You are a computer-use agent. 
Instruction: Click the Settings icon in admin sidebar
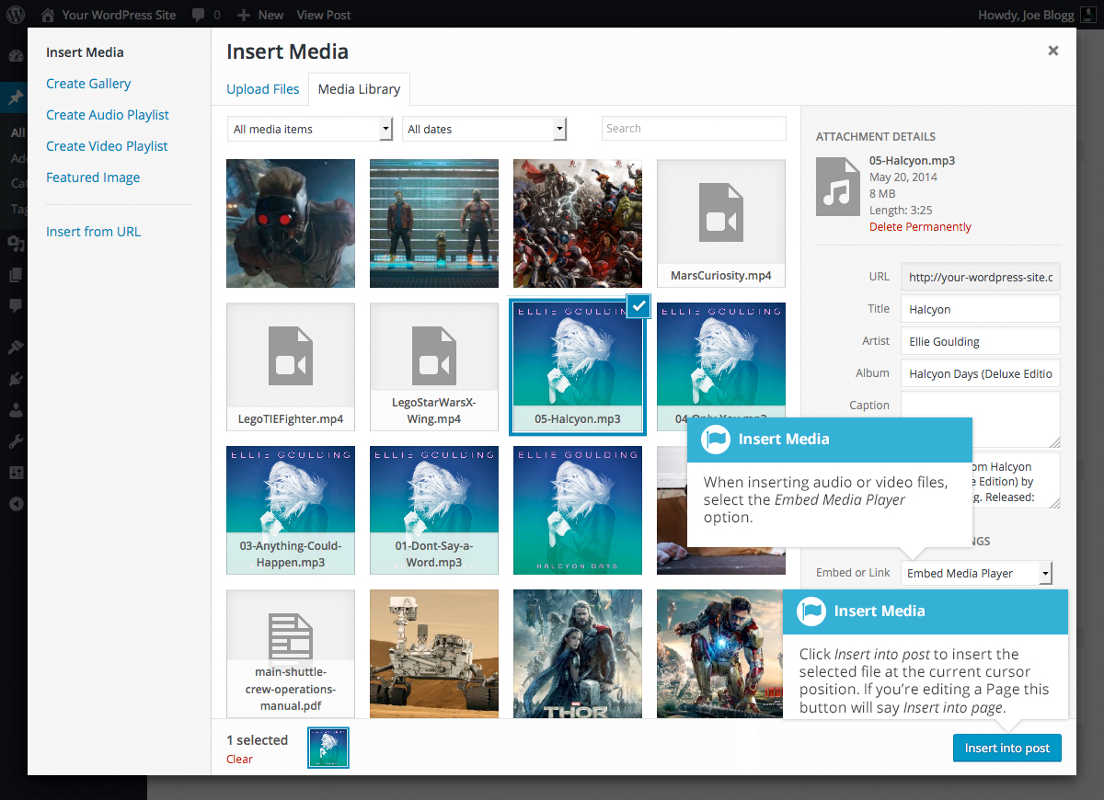tap(16, 473)
